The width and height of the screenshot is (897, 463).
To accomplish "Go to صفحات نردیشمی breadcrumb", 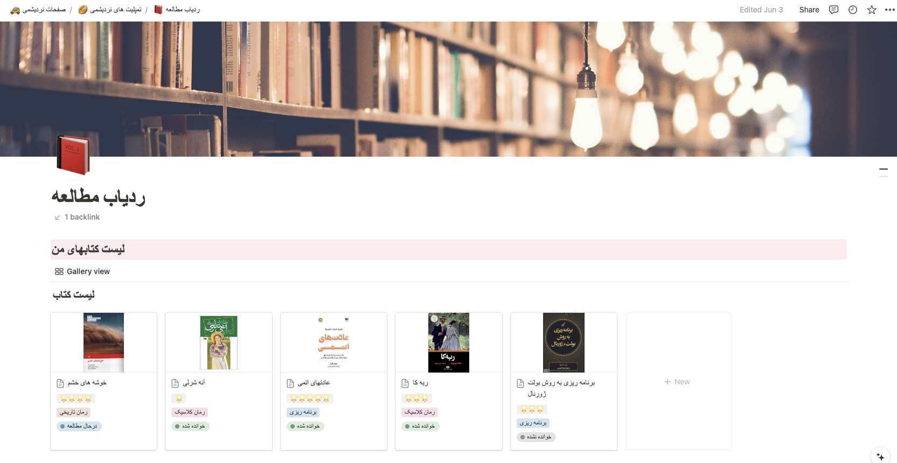I will (38, 10).
